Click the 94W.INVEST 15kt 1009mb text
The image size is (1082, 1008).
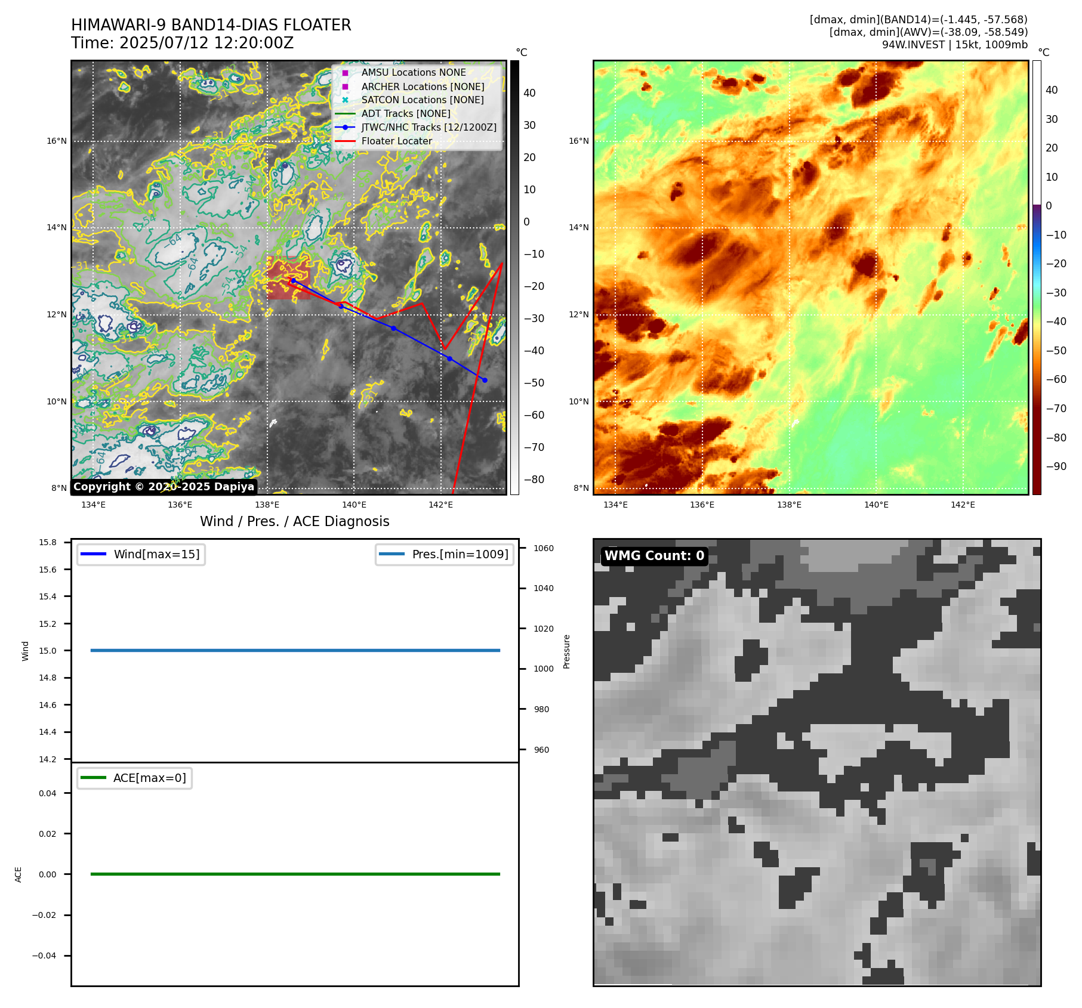click(955, 45)
